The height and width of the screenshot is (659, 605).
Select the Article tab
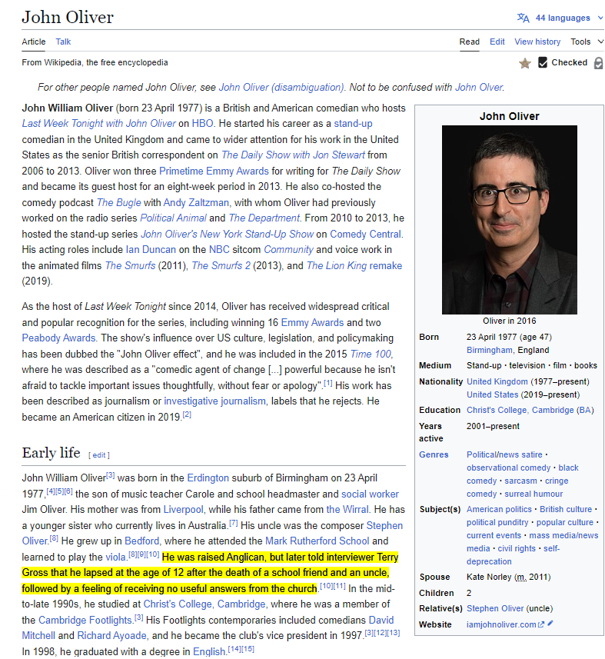[x=34, y=42]
